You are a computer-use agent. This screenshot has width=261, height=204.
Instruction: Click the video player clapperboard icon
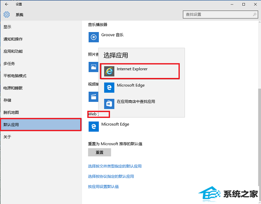[x=93, y=97]
